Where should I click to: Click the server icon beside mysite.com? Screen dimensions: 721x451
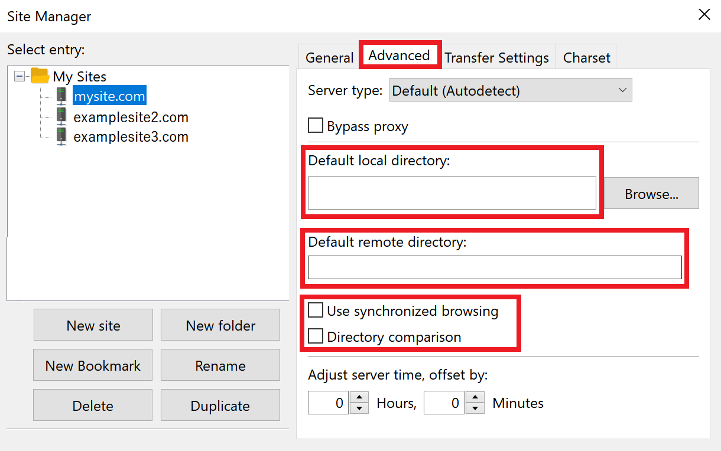click(x=61, y=96)
